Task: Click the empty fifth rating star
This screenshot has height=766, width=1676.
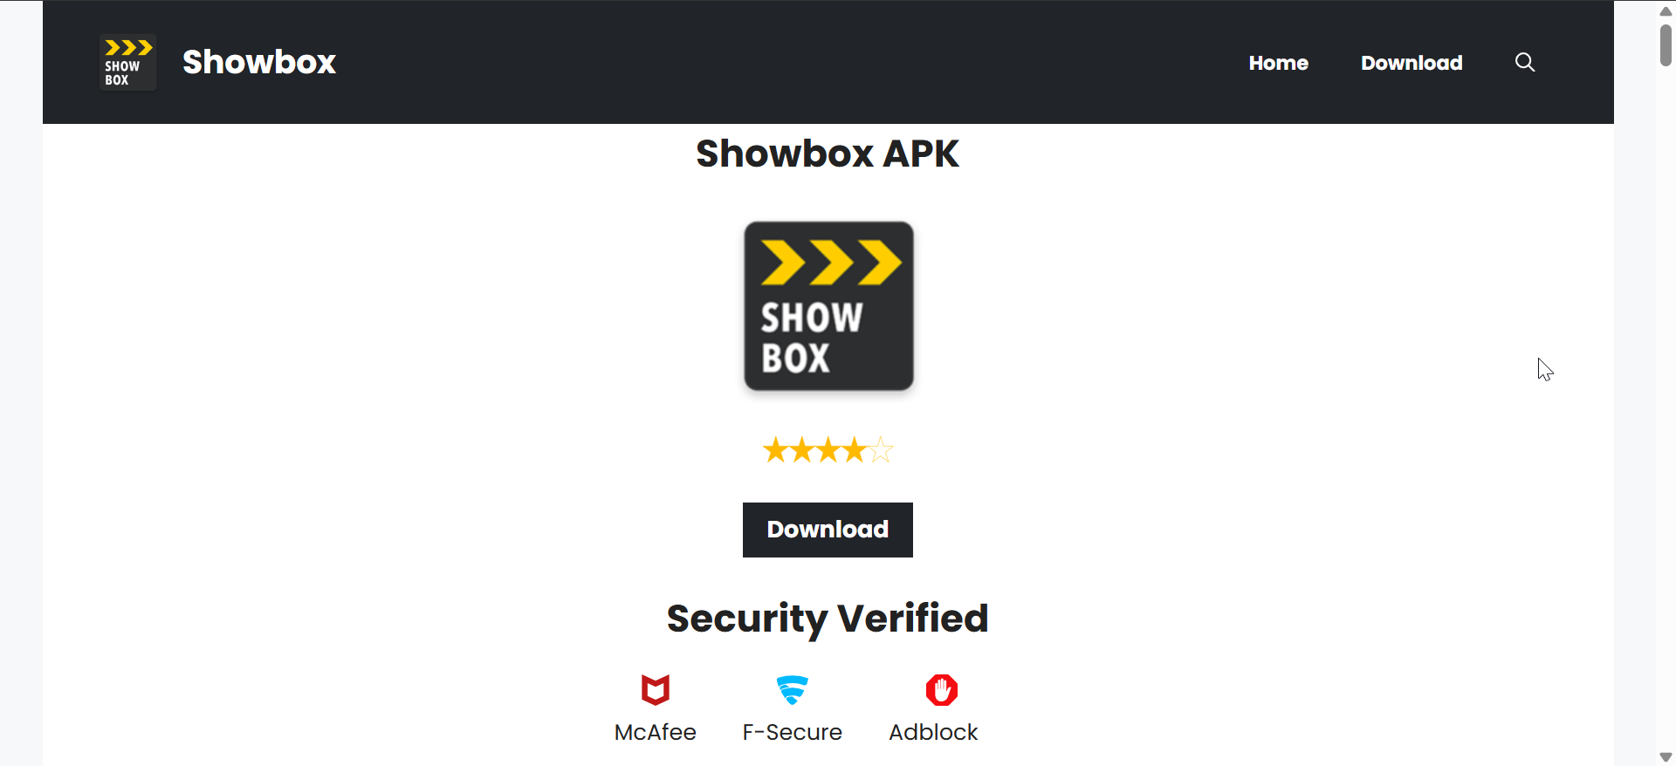Action: [x=881, y=450]
